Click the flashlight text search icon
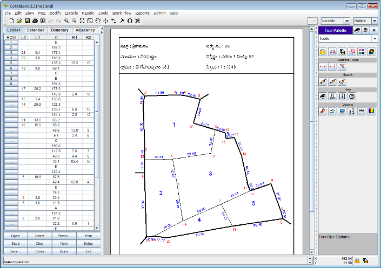 click(332, 81)
